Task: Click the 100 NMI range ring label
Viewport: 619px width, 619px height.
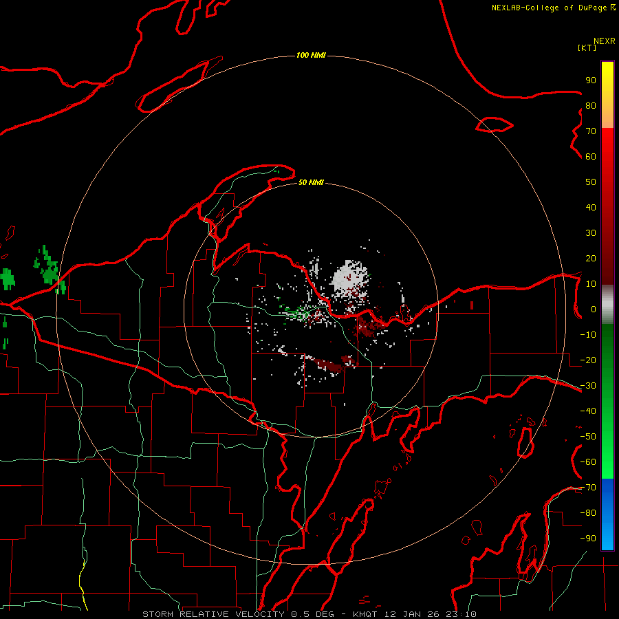Action: [x=311, y=55]
